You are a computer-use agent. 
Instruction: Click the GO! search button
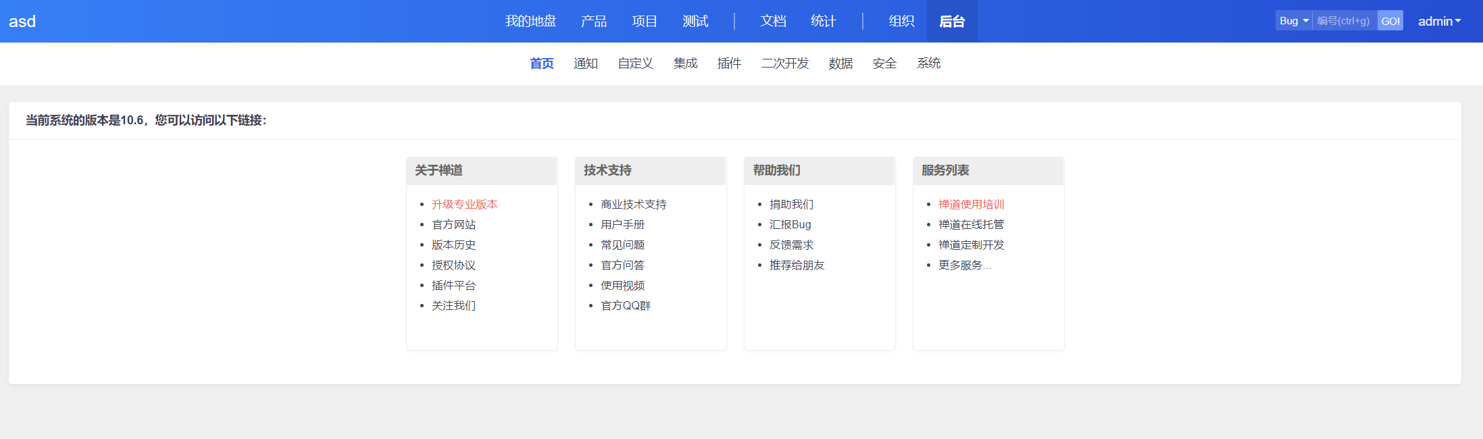(1390, 20)
